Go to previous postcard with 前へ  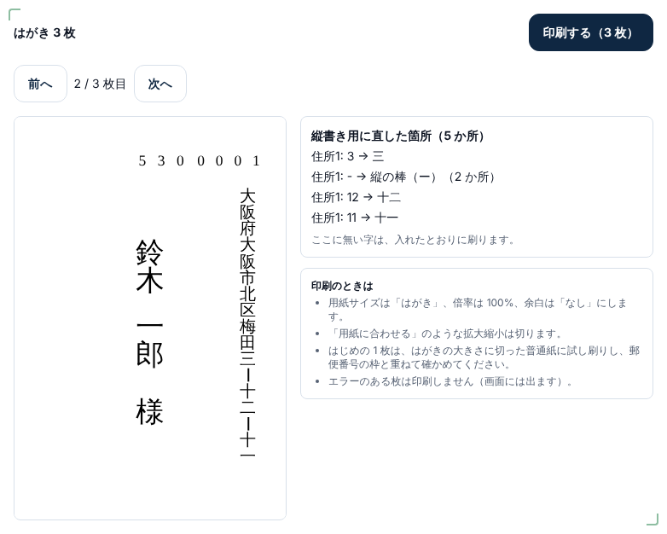coord(40,84)
